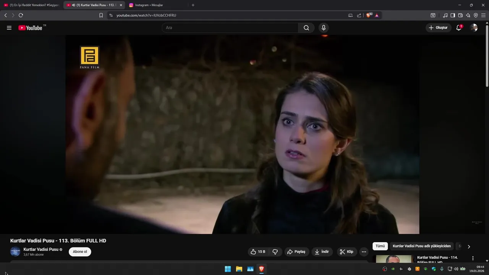Click the URL address bar
489x275 pixels.
click(229, 15)
